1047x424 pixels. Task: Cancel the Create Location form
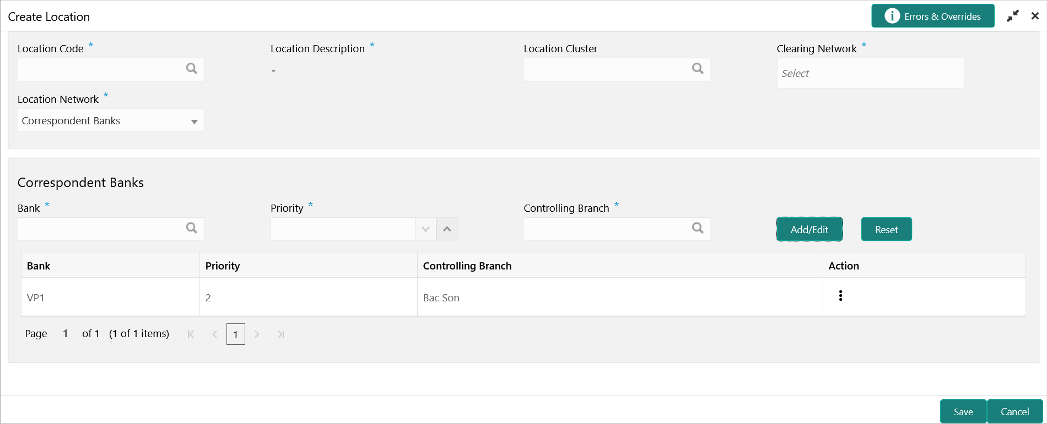click(1014, 412)
